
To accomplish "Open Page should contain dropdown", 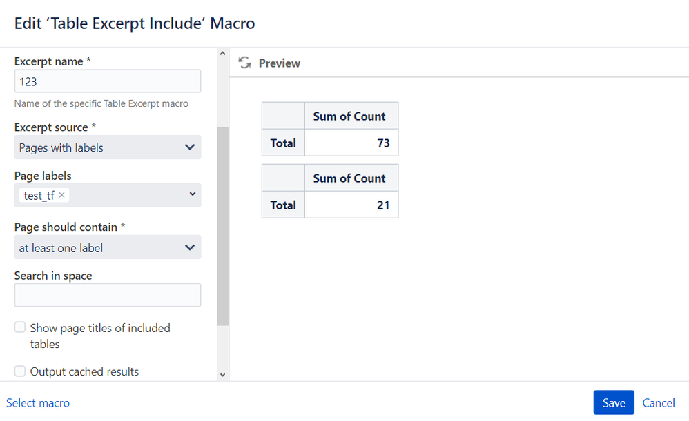I will (x=107, y=247).
